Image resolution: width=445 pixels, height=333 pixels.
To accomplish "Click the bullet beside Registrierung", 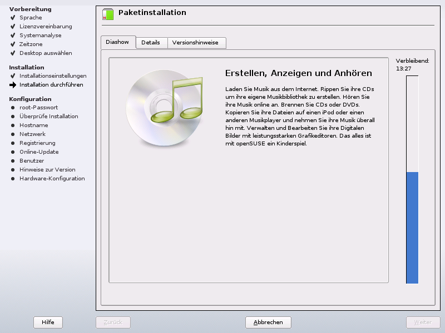I will pyautogui.click(x=13, y=143).
